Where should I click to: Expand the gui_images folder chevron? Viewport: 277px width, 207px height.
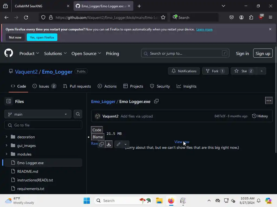[x=6, y=145]
